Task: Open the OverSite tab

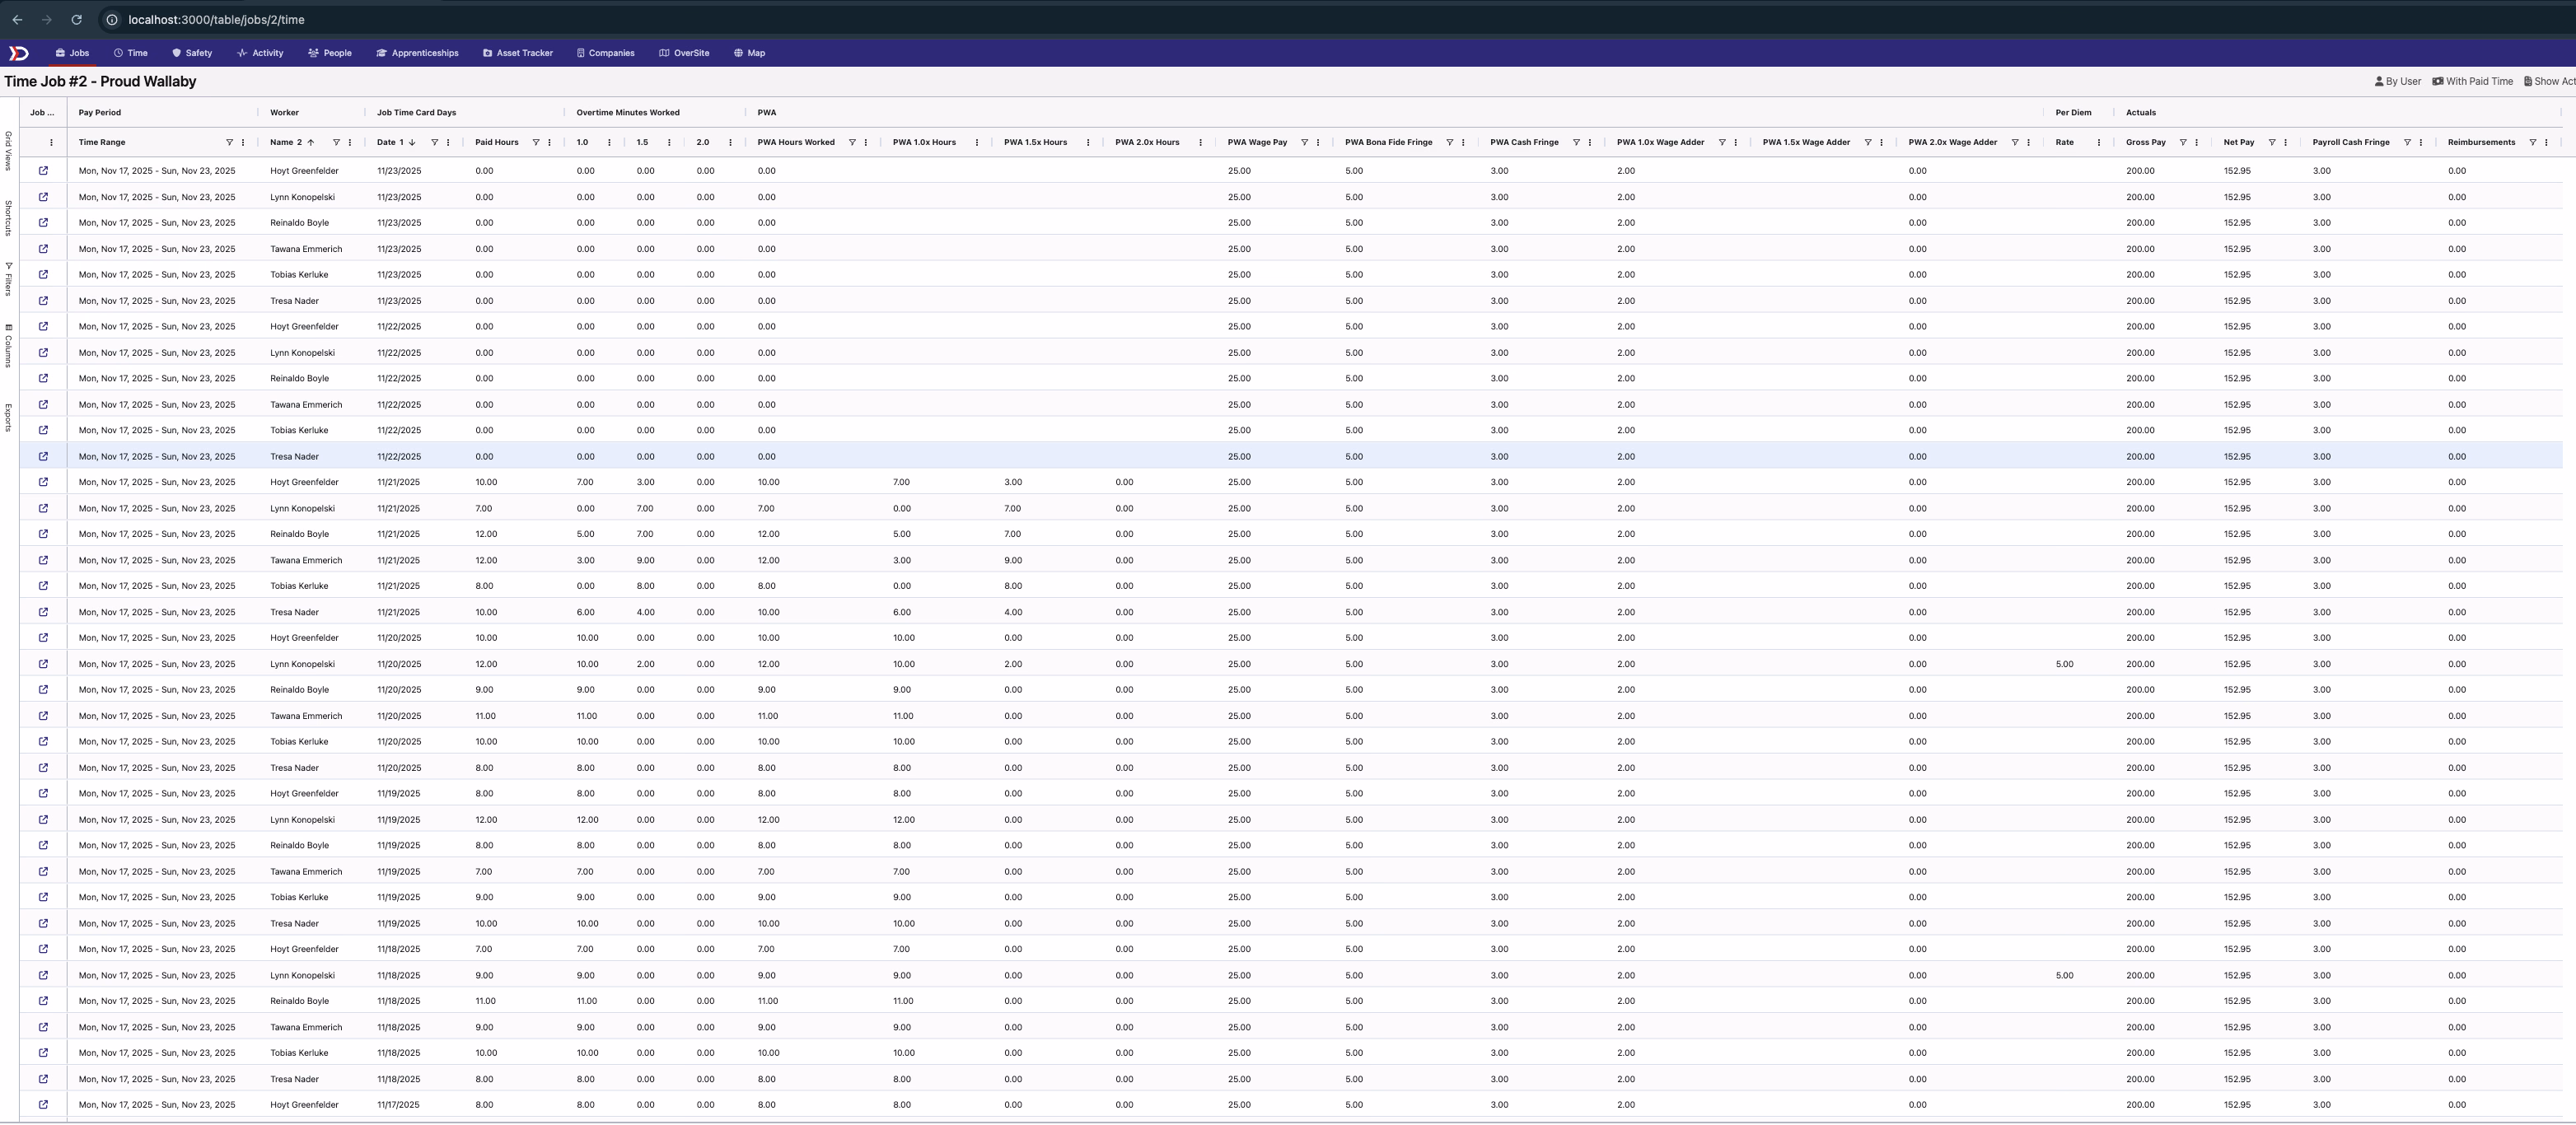Action: (x=684, y=53)
